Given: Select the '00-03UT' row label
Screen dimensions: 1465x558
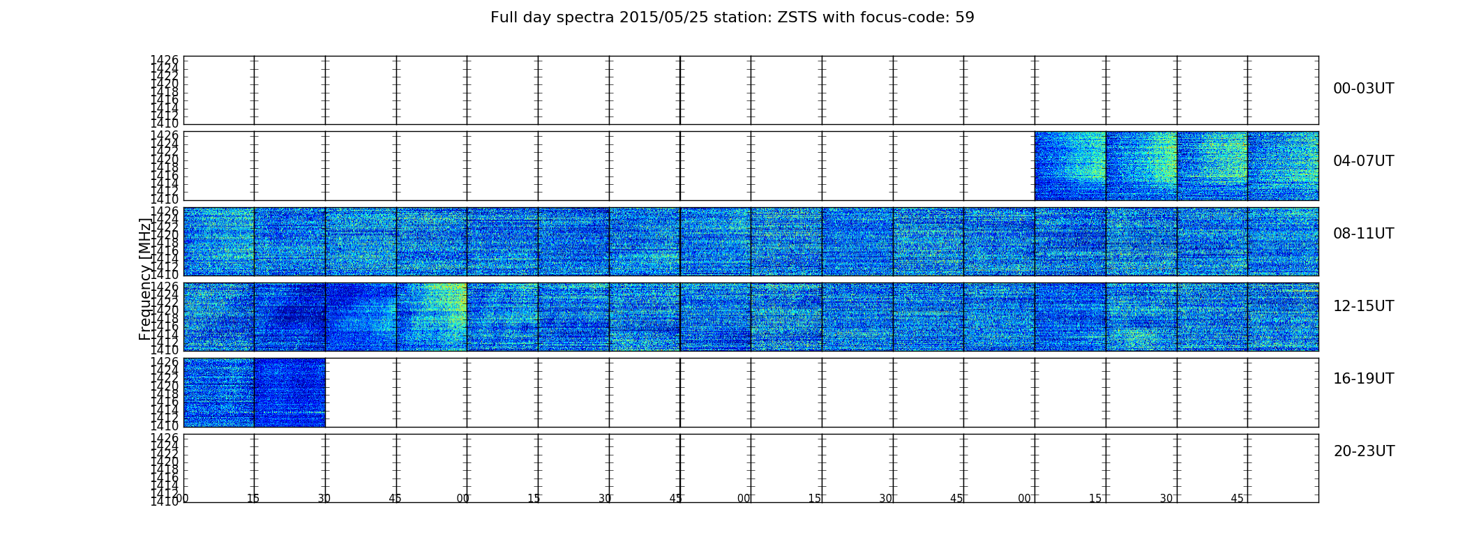Looking at the screenshot, I should pos(1363,89).
